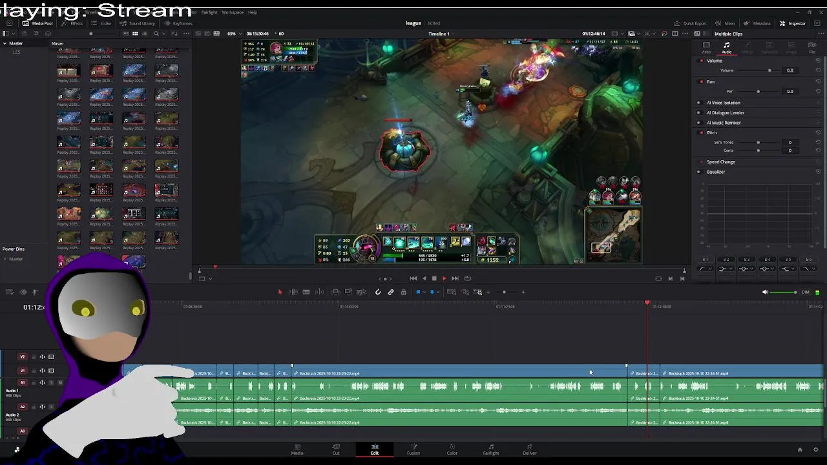Click the red Play button

pos(444,278)
